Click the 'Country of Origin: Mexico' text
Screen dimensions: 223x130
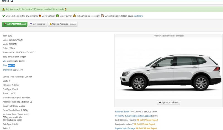point(14,106)
